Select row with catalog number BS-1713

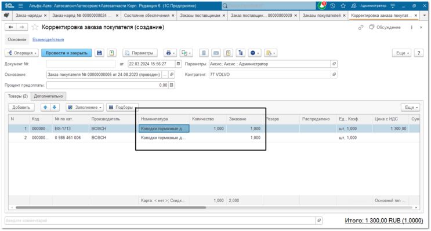click(x=214, y=129)
